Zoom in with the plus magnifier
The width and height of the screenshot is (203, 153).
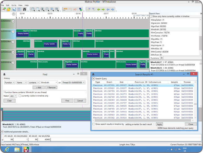[x=42, y=9]
